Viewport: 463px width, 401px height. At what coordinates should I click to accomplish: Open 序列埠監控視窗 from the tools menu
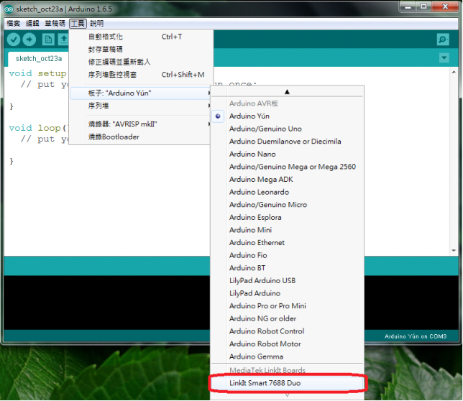pos(141,75)
